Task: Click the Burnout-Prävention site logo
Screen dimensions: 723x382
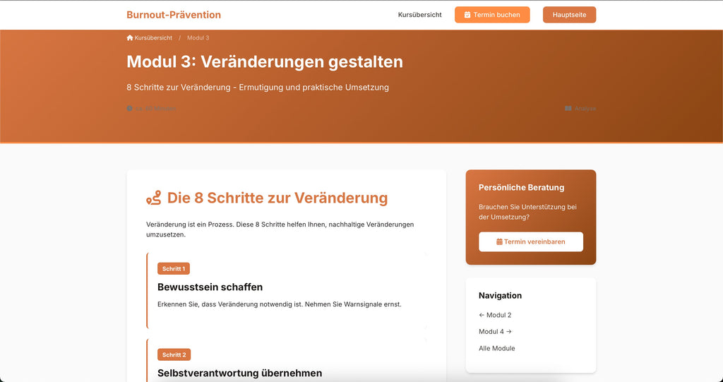Action: (174, 15)
